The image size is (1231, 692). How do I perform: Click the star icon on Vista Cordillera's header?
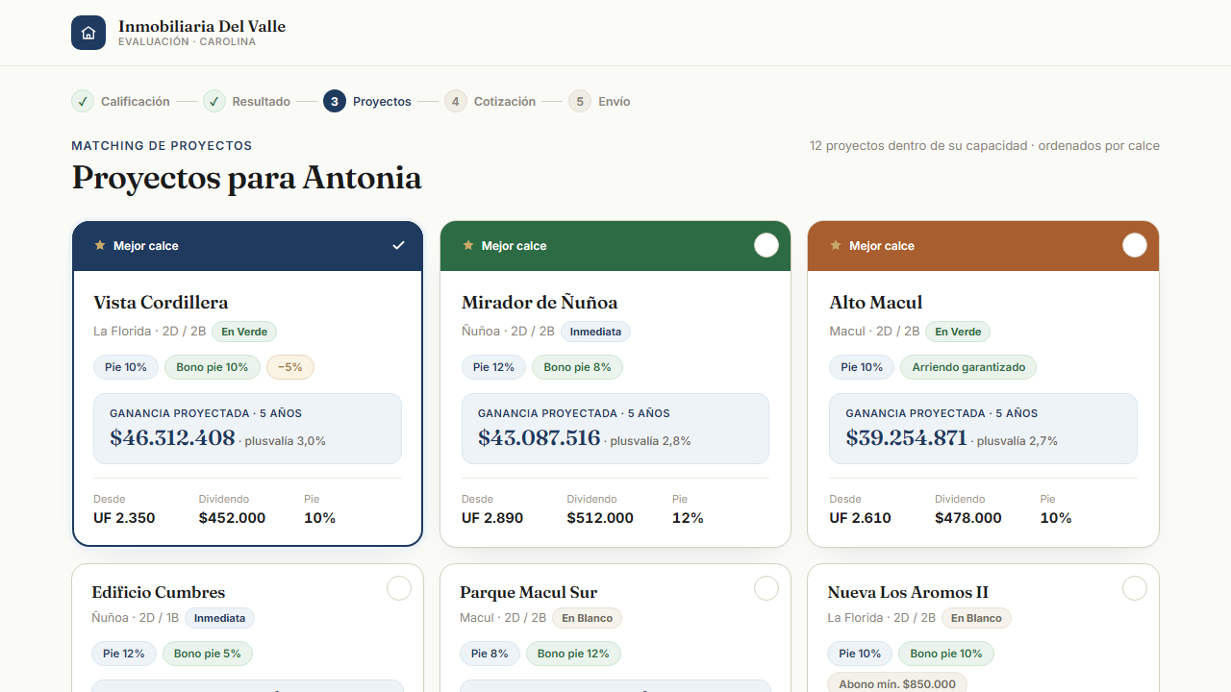coord(100,245)
